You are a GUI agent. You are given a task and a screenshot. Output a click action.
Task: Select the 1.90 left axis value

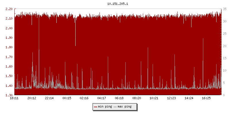tap(9, 38)
